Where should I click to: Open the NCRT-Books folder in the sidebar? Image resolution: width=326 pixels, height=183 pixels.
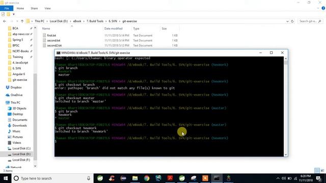click(x=20, y=51)
